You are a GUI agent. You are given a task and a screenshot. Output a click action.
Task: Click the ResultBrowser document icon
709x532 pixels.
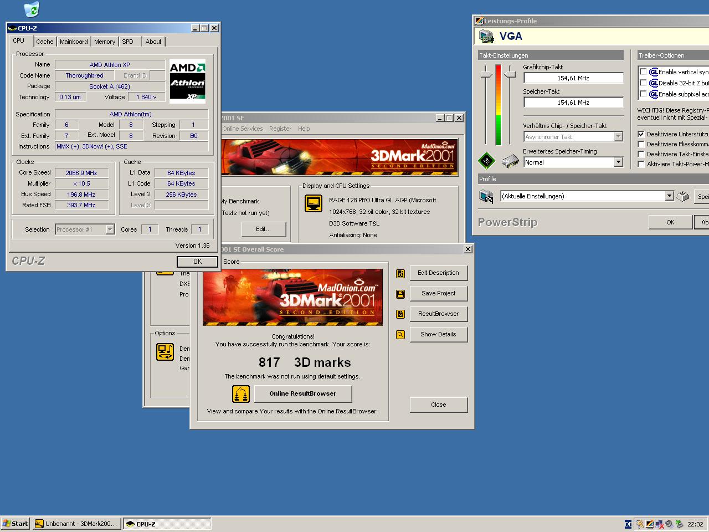[x=400, y=314]
